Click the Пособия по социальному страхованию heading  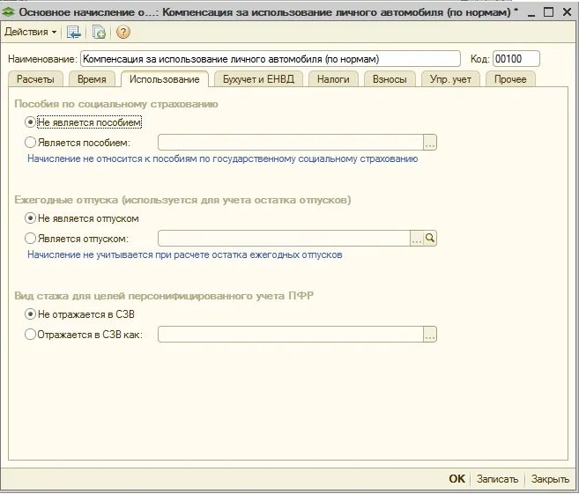coord(116,104)
